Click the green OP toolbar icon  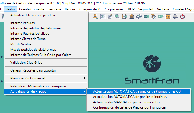[161, 17]
